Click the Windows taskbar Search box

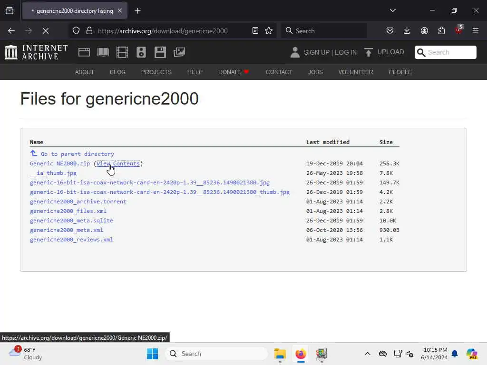216,354
